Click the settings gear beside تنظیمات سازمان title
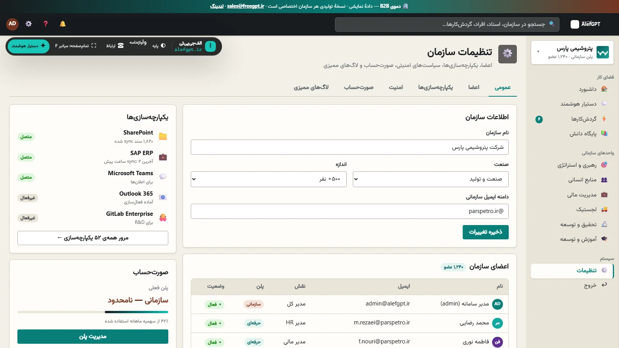This screenshot has height=348, width=619. [x=508, y=54]
